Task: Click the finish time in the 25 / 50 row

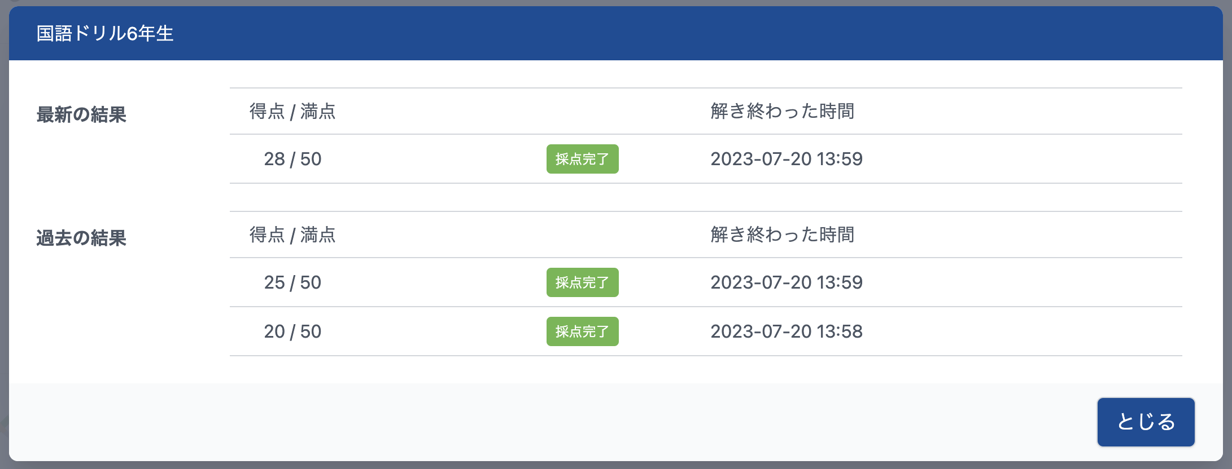Action: [786, 282]
